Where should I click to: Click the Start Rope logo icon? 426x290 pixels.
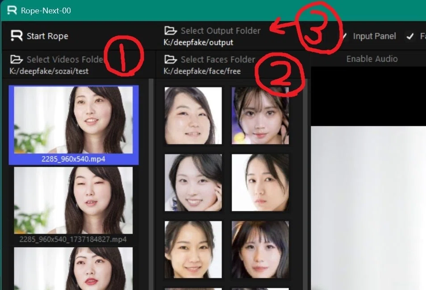pos(17,36)
